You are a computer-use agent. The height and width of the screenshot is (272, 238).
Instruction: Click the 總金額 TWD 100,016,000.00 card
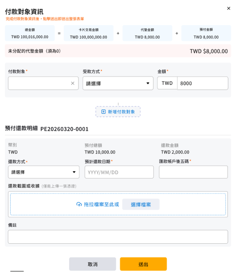pos(30,33)
